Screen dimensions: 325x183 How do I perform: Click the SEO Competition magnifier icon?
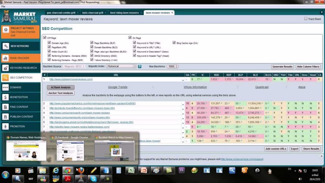point(5,78)
